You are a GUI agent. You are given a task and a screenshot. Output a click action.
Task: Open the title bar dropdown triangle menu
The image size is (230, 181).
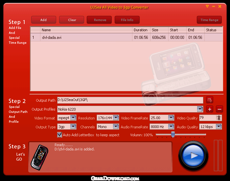(207, 6)
